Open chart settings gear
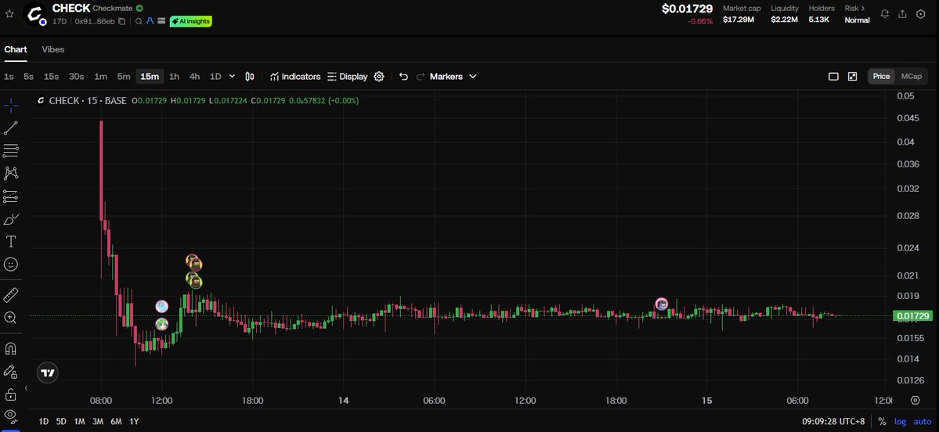Image resolution: width=939 pixels, height=432 pixels. 378,77
